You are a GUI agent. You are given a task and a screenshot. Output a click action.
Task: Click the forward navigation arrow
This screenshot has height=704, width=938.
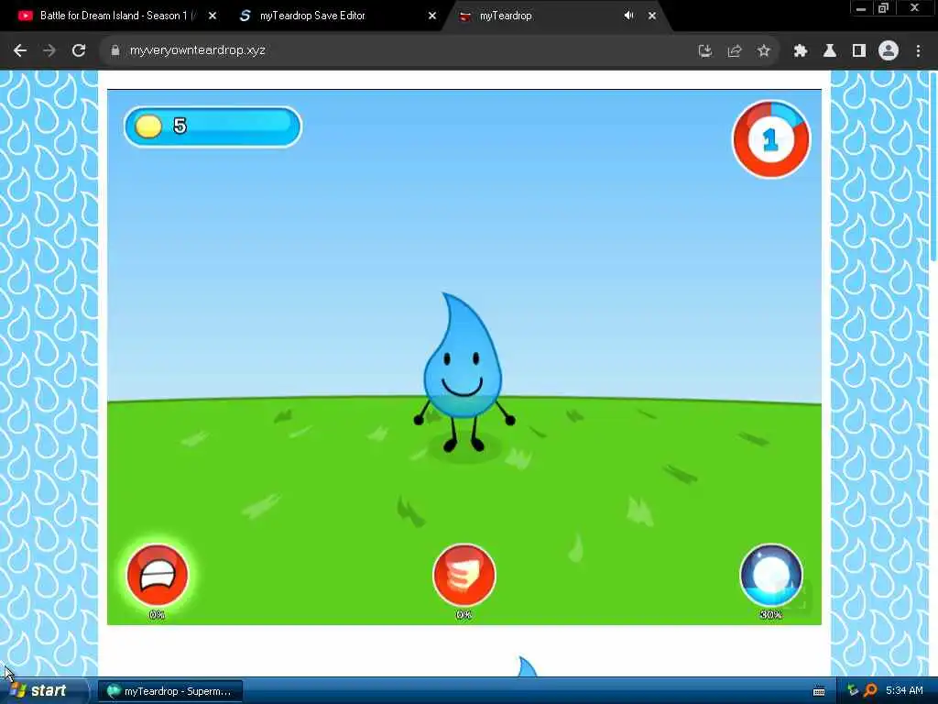(49, 51)
